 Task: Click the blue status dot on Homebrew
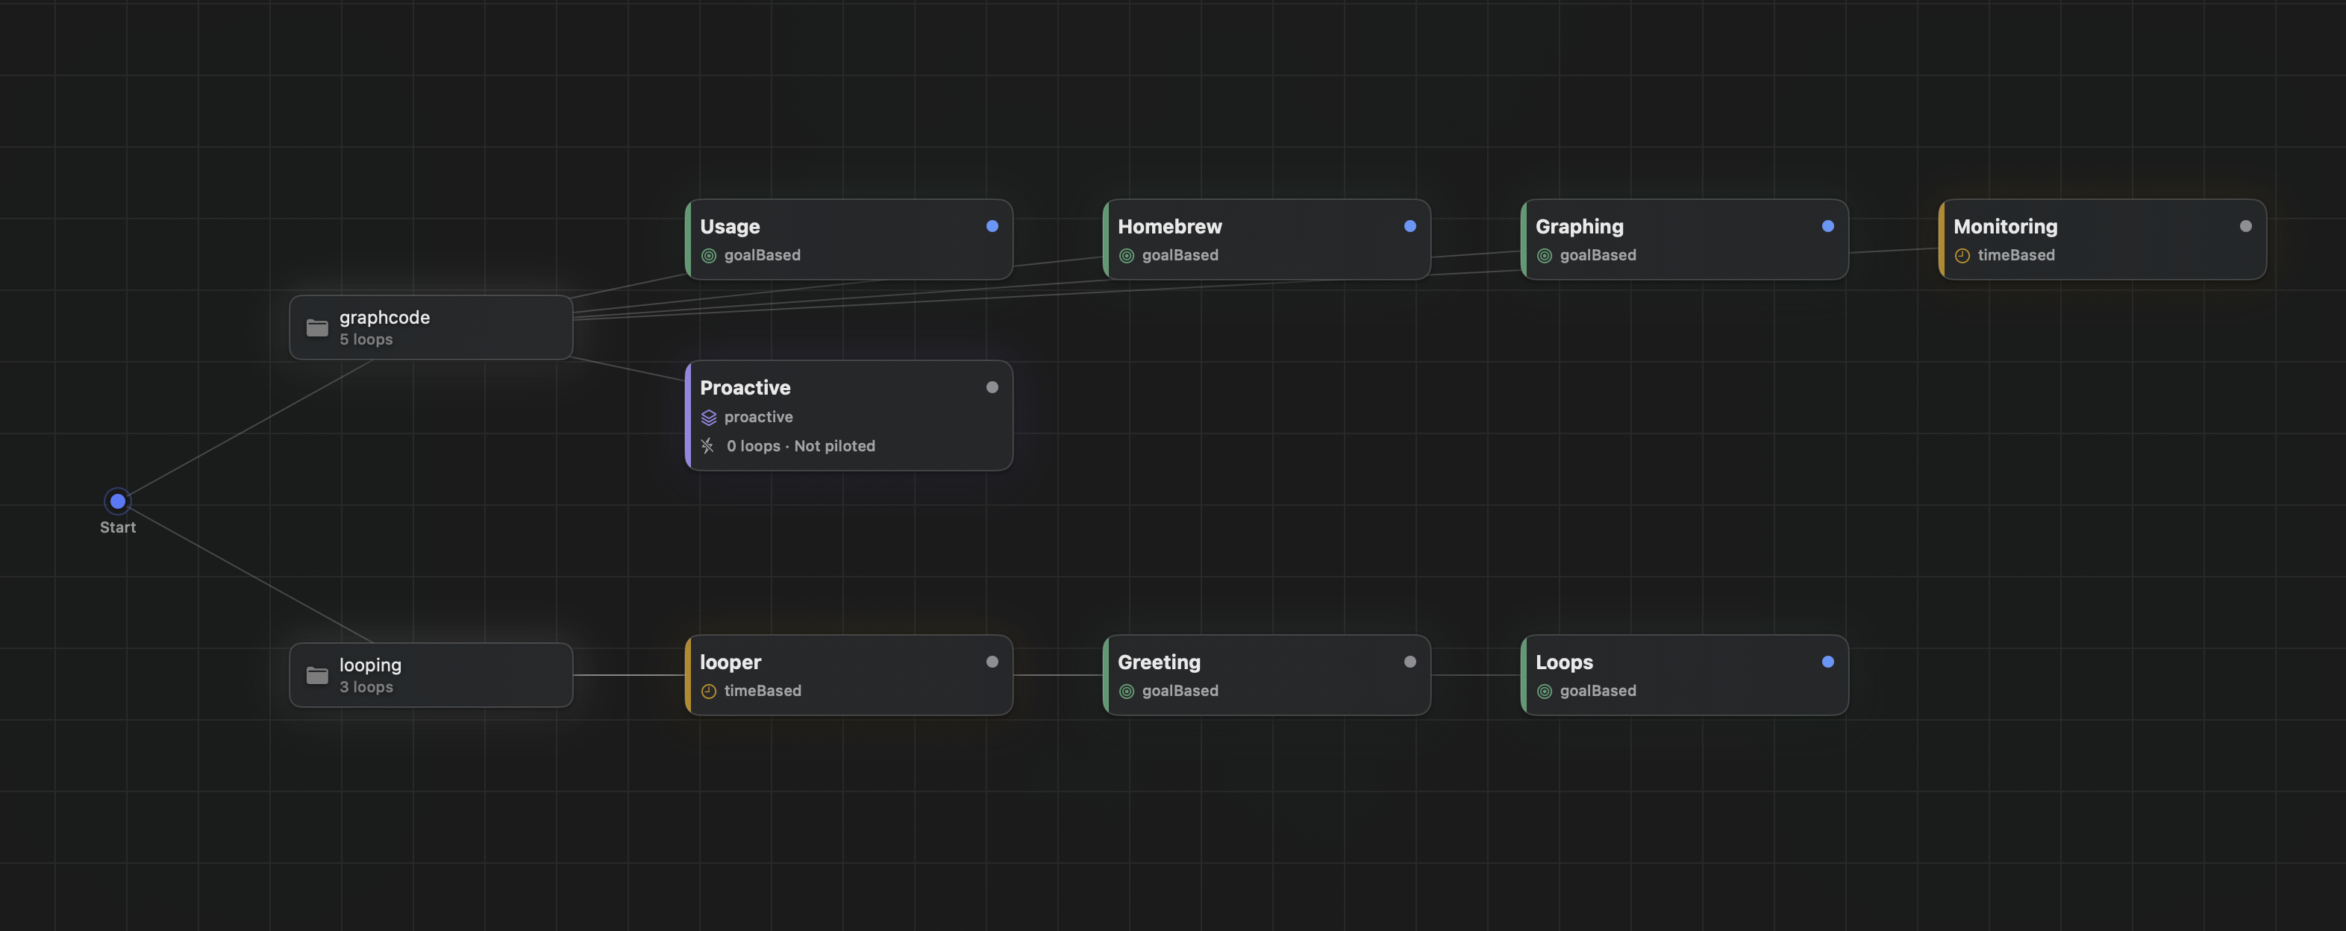click(x=1410, y=226)
